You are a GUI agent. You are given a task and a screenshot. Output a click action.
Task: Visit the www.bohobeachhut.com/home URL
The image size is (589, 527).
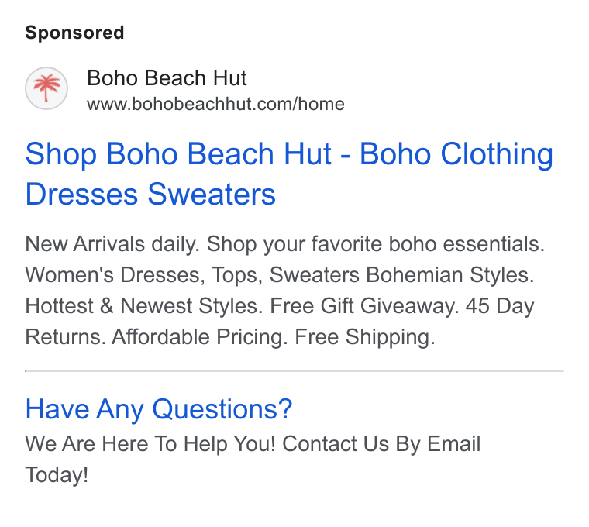click(215, 104)
